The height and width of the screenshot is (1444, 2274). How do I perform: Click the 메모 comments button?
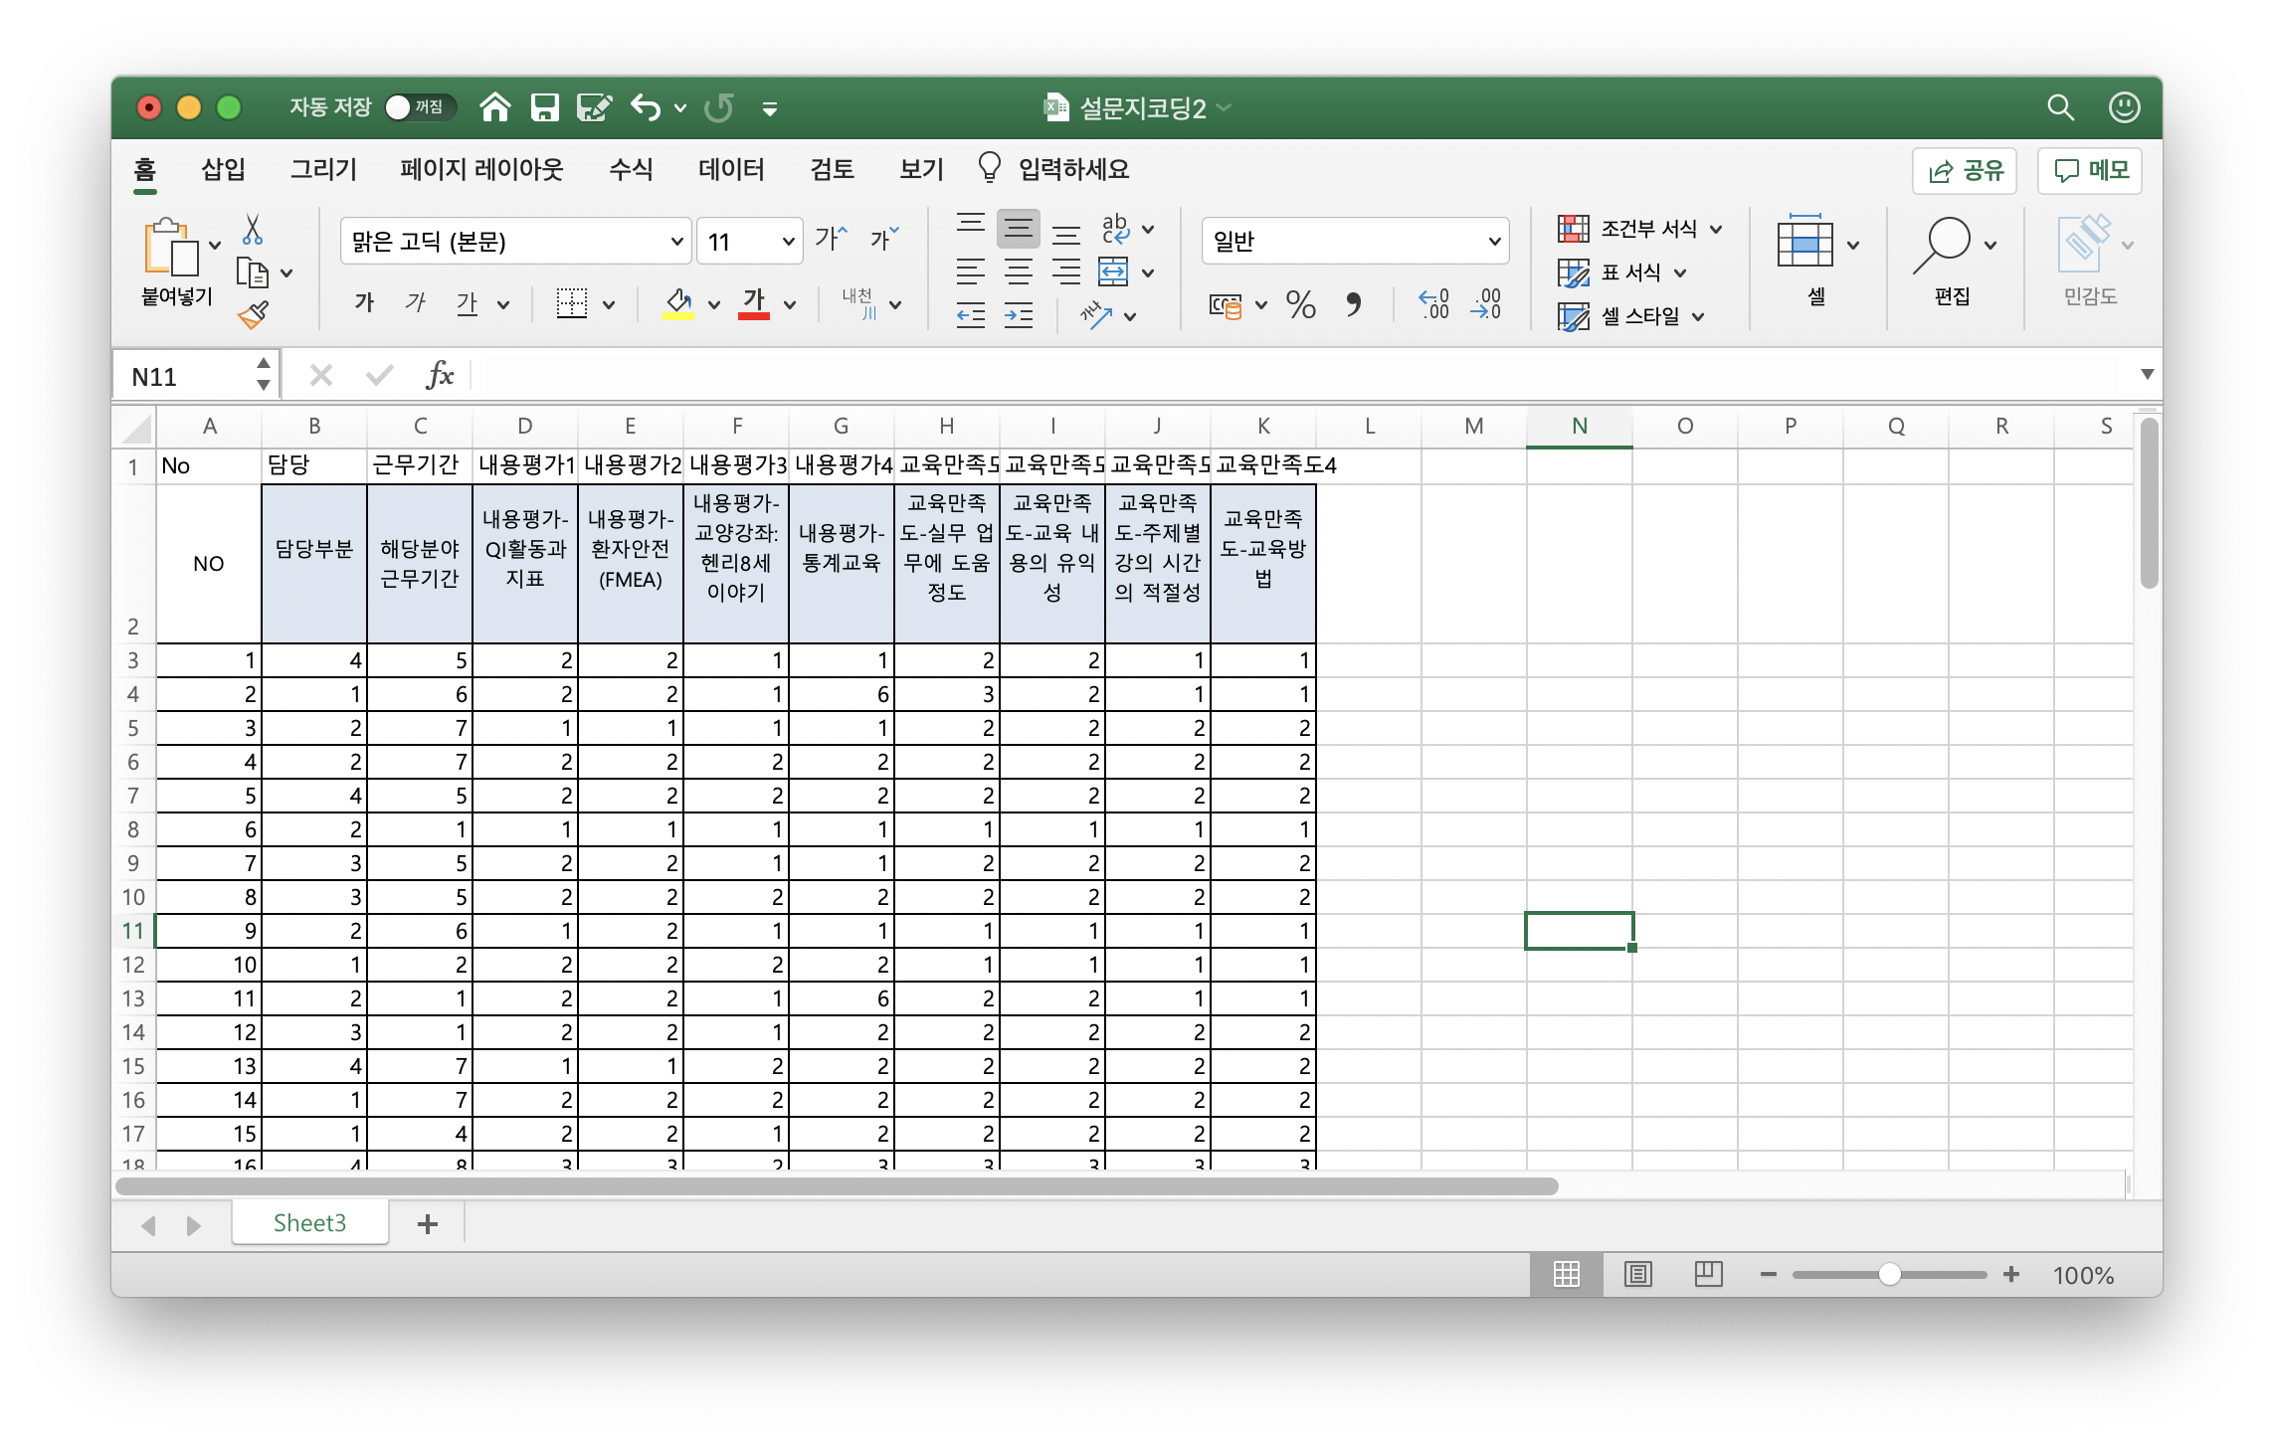(x=2090, y=171)
